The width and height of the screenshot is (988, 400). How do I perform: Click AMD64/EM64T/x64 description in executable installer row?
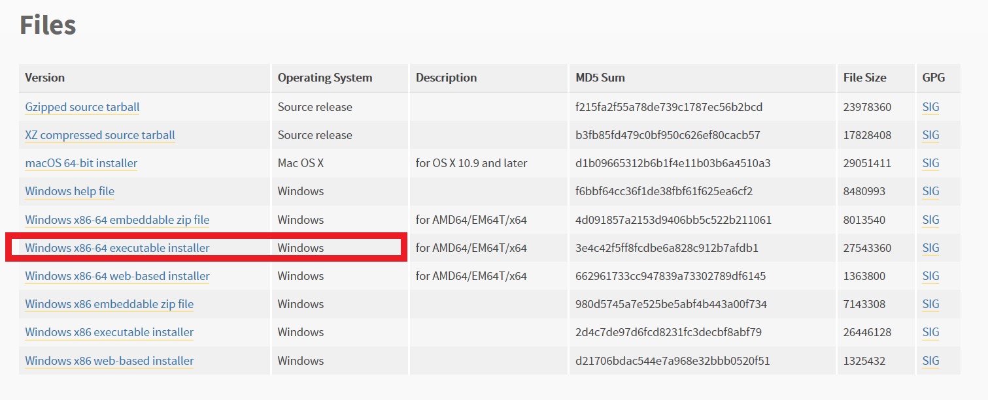point(471,248)
